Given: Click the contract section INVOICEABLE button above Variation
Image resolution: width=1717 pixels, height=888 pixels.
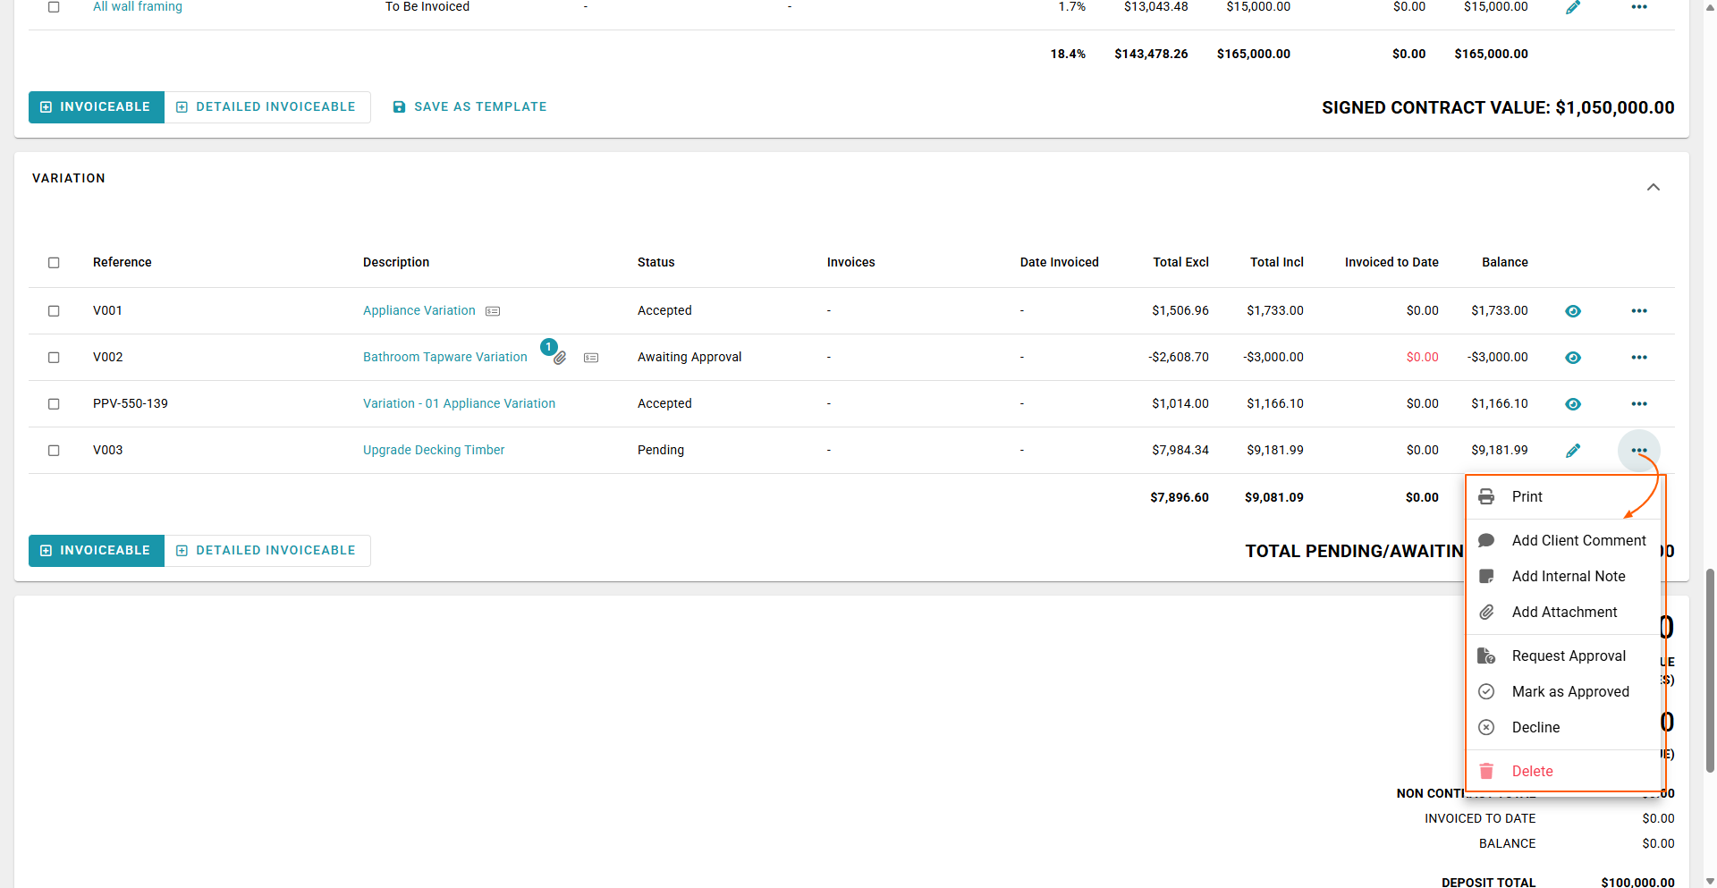Looking at the screenshot, I should [97, 107].
